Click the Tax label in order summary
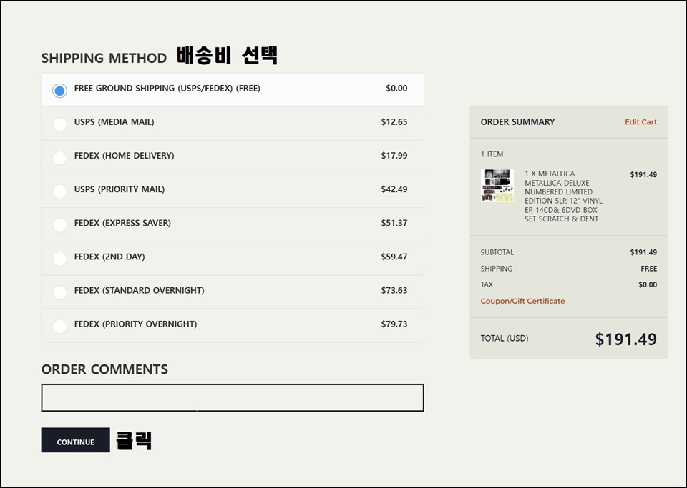The image size is (687, 488). (487, 284)
